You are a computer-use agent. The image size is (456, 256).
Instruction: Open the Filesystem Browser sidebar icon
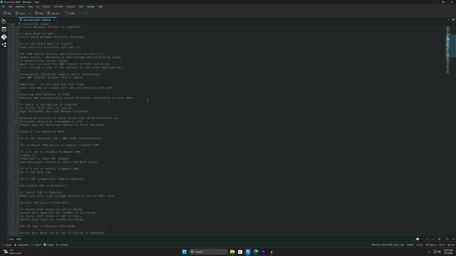tap(4, 29)
